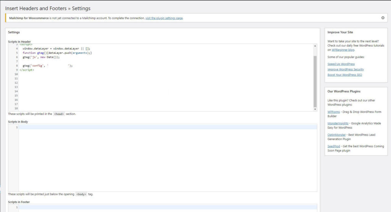Click the 'function gtag()' code line

tap(57, 53)
